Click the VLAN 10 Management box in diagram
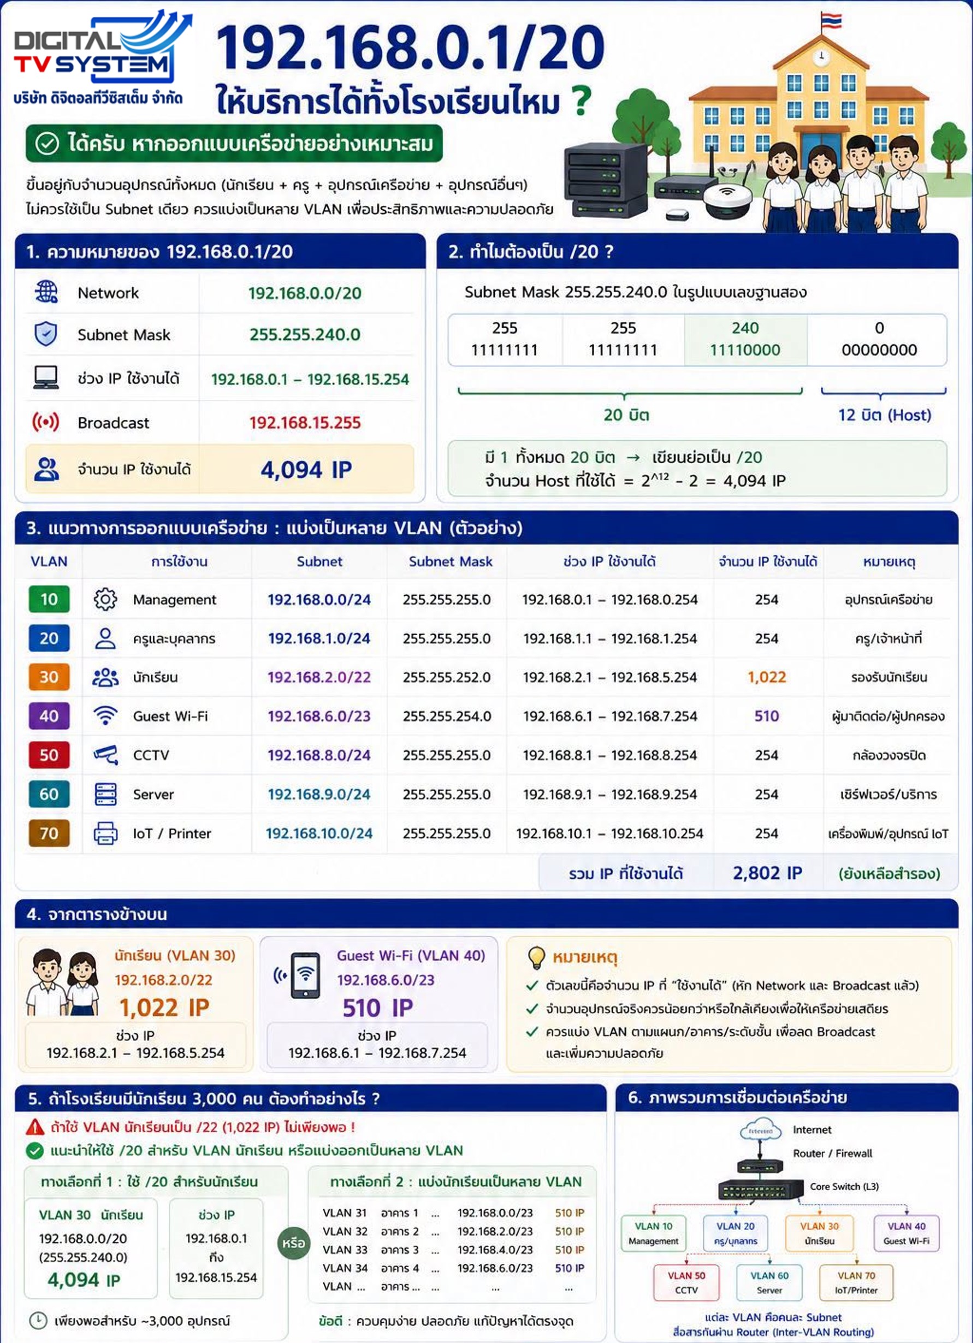Image resolution: width=977 pixels, height=1343 pixels. (x=654, y=1233)
